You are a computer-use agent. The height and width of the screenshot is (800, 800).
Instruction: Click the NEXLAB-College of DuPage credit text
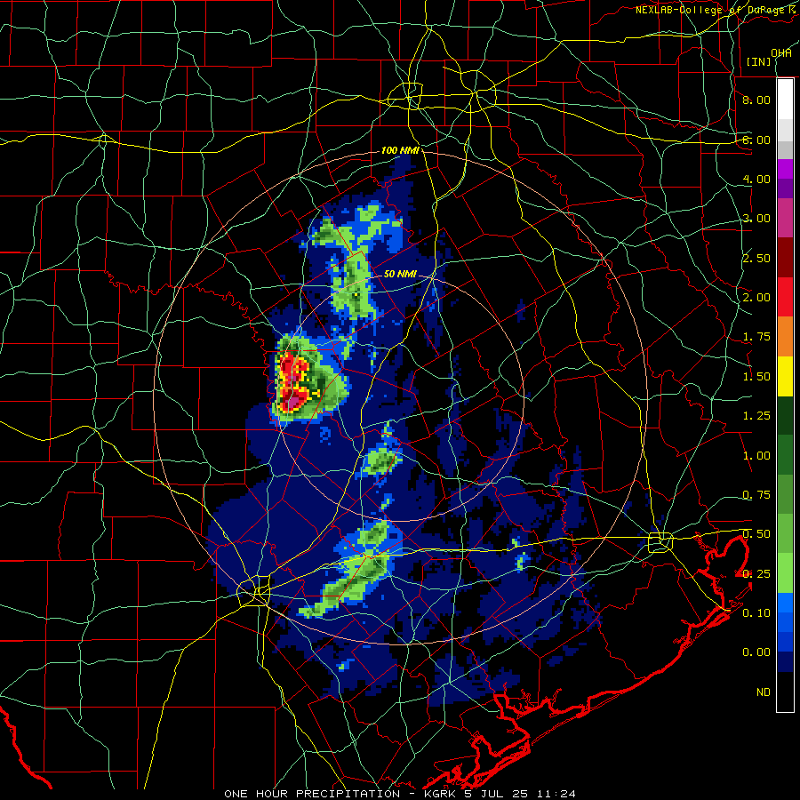[717, 10]
